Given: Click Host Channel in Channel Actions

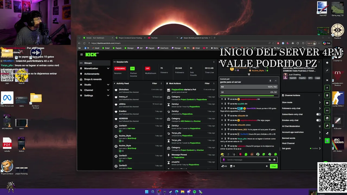Looking at the screenshot, I should coord(288,143).
